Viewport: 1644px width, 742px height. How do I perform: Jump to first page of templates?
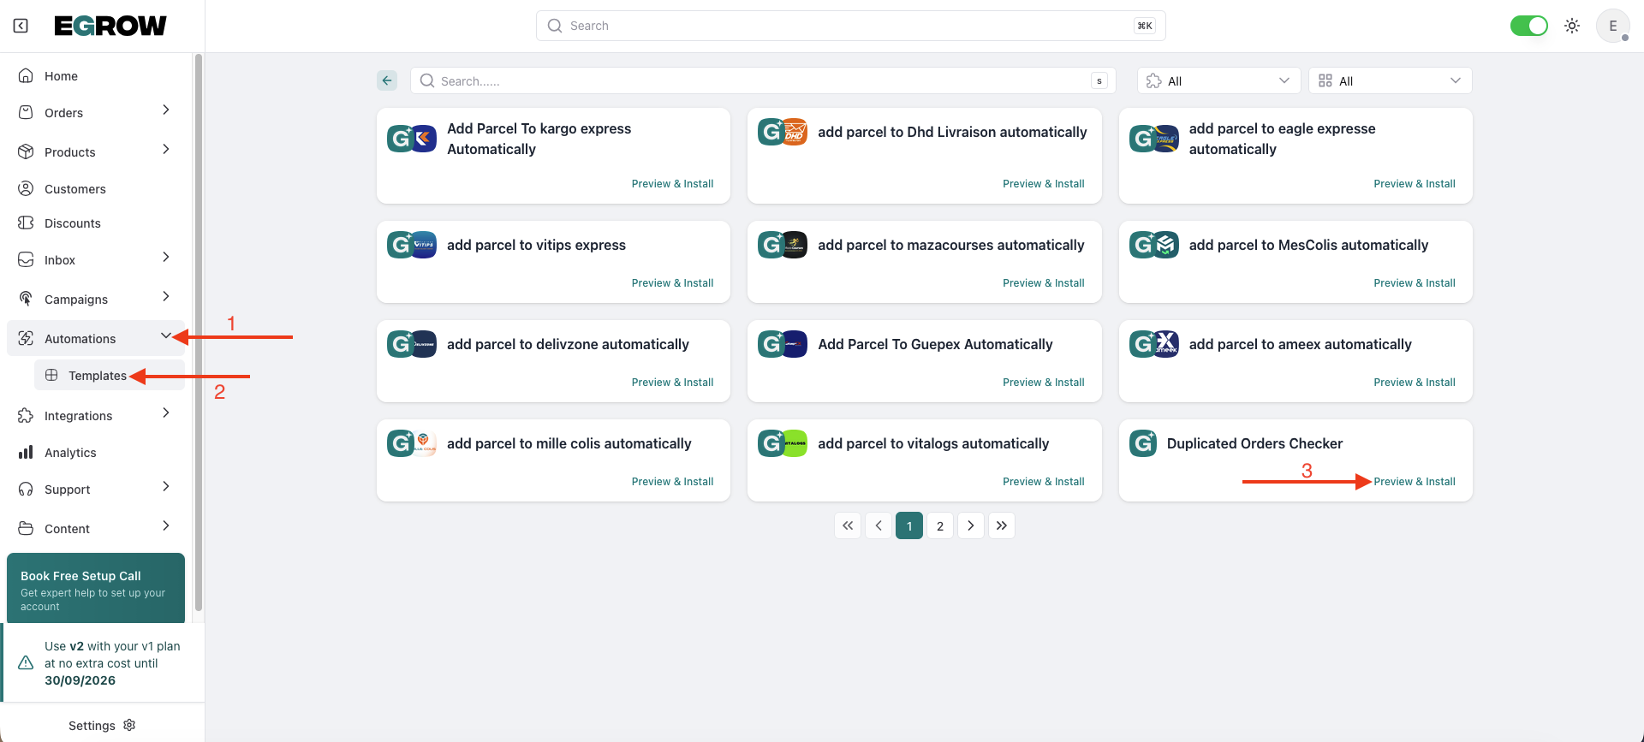tap(848, 525)
